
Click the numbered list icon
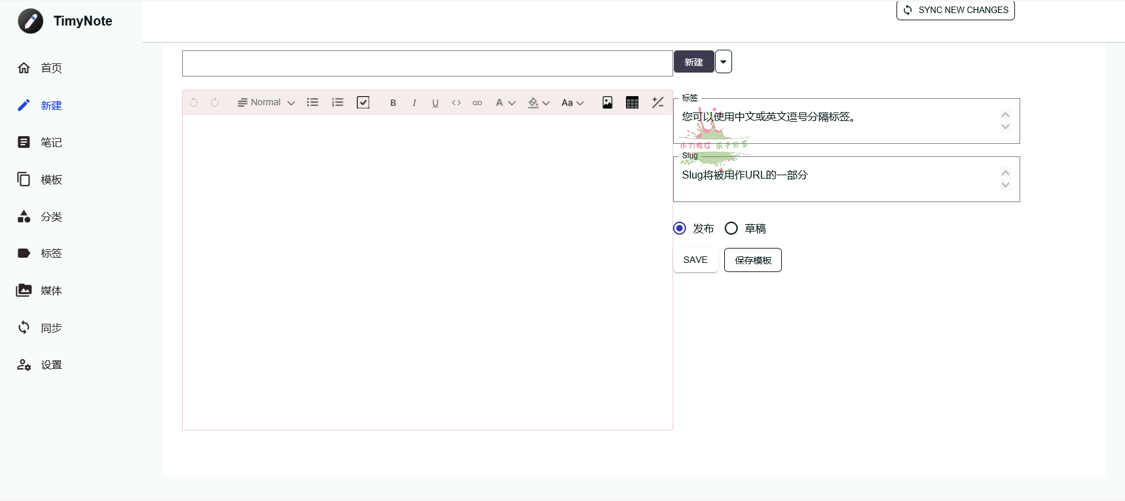(x=337, y=103)
